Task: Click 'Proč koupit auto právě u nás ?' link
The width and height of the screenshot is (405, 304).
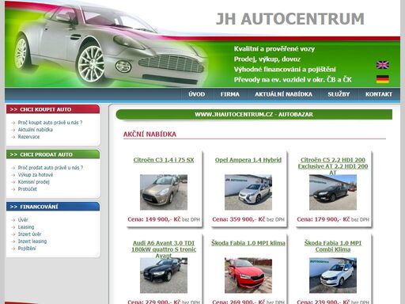Action: (50, 123)
